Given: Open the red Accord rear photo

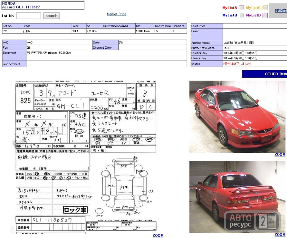Looking at the screenshot, I should click(237, 197).
